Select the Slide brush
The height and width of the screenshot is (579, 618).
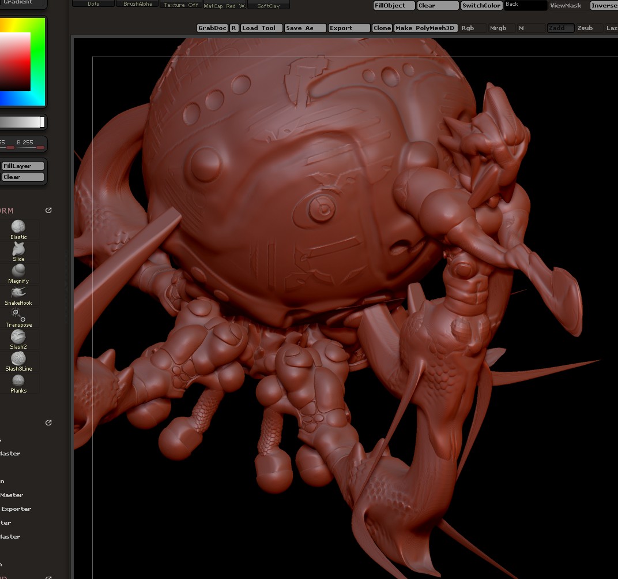18,252
